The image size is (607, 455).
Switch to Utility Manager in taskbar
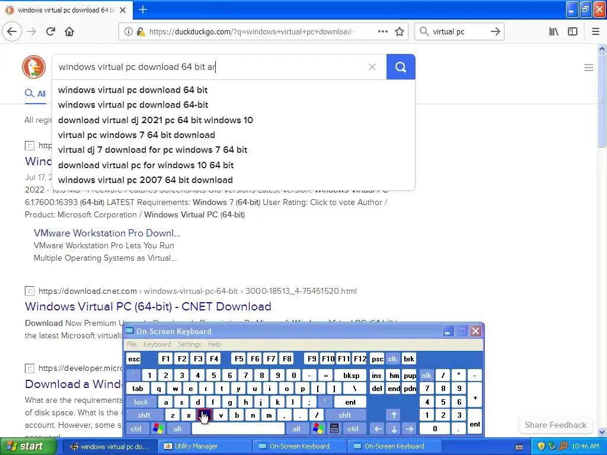tap(205, 447)
